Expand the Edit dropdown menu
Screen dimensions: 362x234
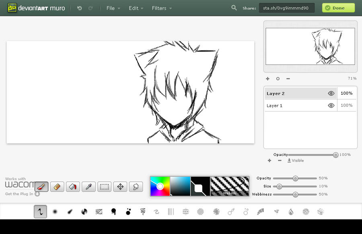coord(136,8)
